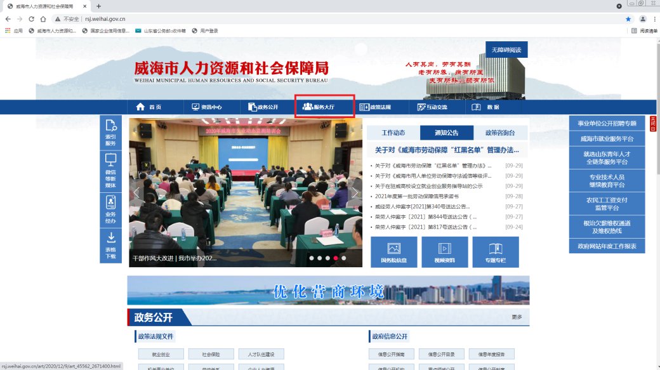Viewport: 660px width, 370px height.
Task: Show next slide with right carousel arrow
Action: coord(355,193)
